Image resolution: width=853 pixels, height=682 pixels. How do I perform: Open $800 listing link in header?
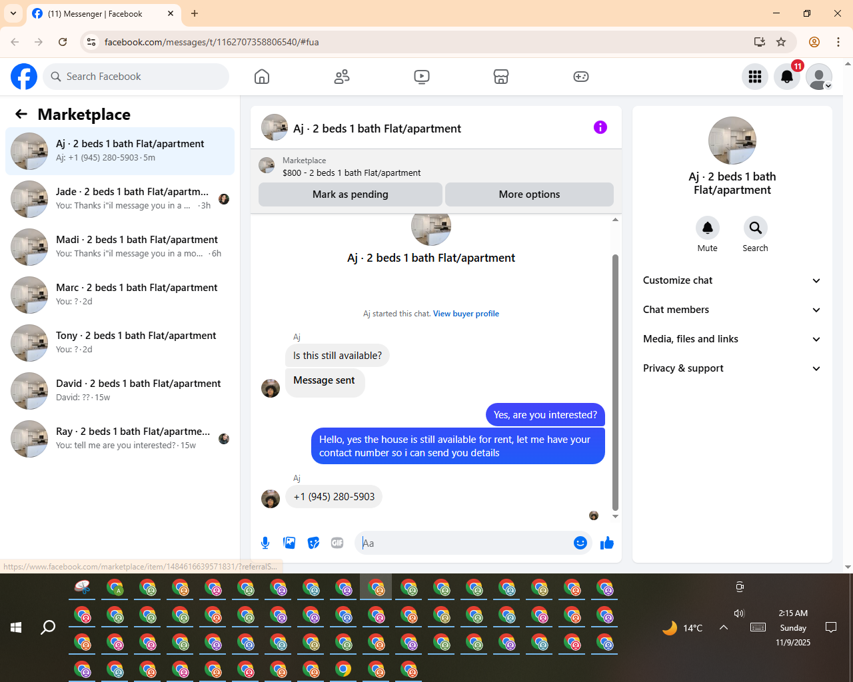351,172
